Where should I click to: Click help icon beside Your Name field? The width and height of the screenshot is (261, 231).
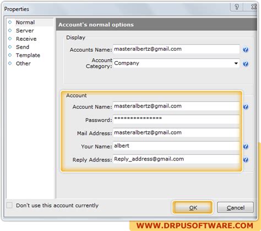246,146
